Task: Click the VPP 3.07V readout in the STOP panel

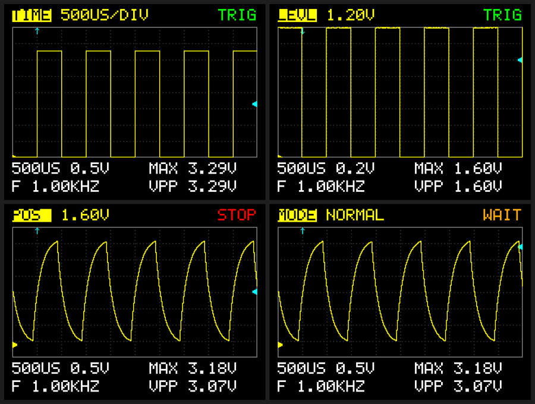Action: pos(193,386)
